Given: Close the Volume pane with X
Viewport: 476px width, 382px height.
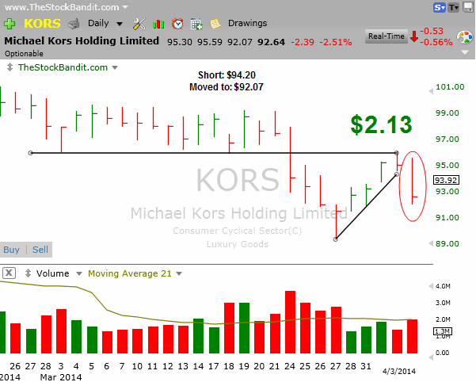Looking at the screenshot, I should [x=9, y=273].
